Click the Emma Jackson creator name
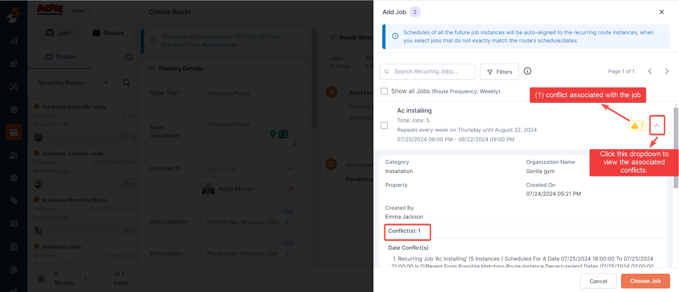679x292 pixels. tap(404, 217)
